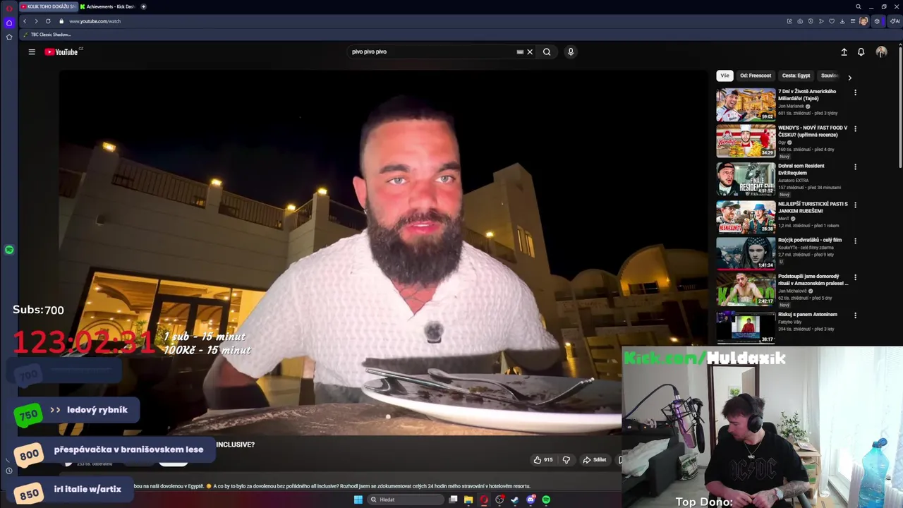Open options for Ro(c)k podvraťáků video
The image size is (903, 508).
855,241
